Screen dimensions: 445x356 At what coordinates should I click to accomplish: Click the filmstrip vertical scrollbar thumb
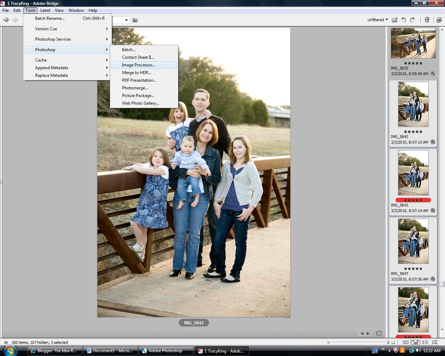[x=442, y=284]
